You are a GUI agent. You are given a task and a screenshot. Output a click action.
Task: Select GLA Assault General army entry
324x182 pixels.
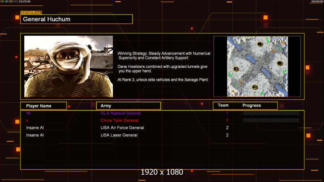[x=121, y=113]
